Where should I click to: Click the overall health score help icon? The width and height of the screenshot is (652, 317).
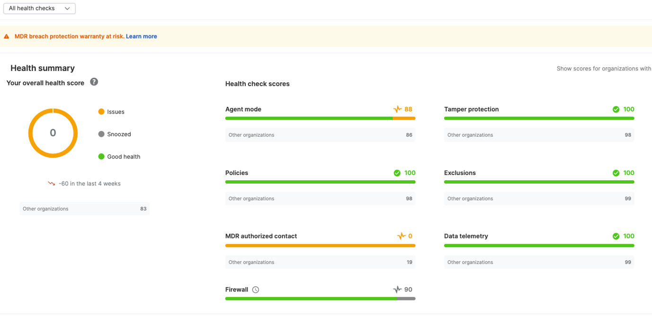pos(94,82)
